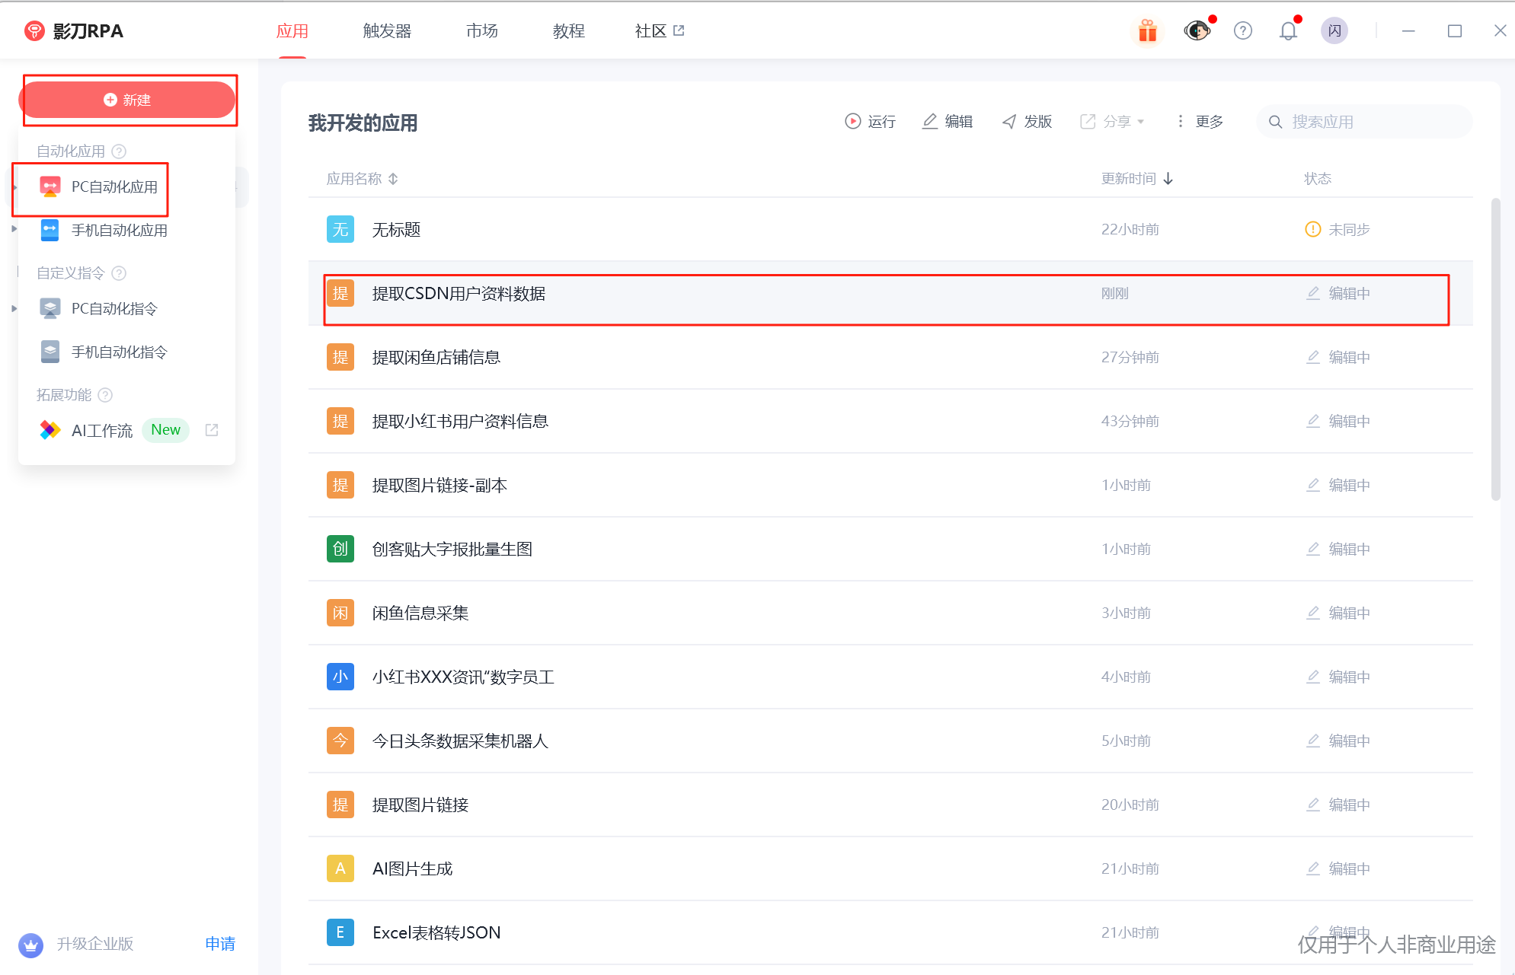Switch to the 触发器 tab
Viewport: 1515px width, 975px height.
[386, 30]
